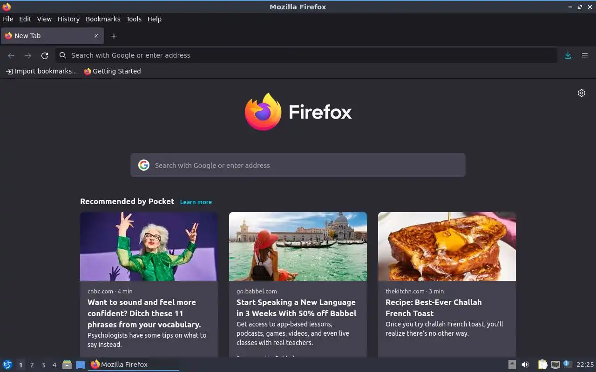
Task: Open the Getting Started bookmark
Action: (112, 71)
